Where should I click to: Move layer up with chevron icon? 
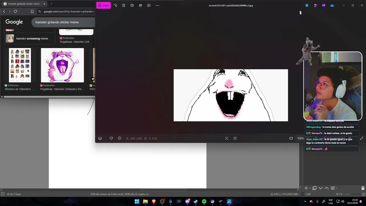[x=327, y=188]
